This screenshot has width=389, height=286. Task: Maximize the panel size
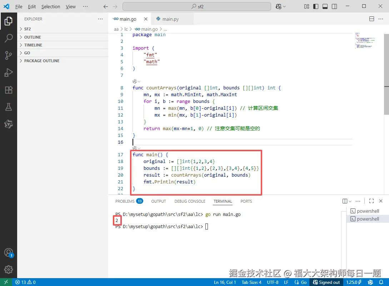pyautogui.click(x=371, y=201)
